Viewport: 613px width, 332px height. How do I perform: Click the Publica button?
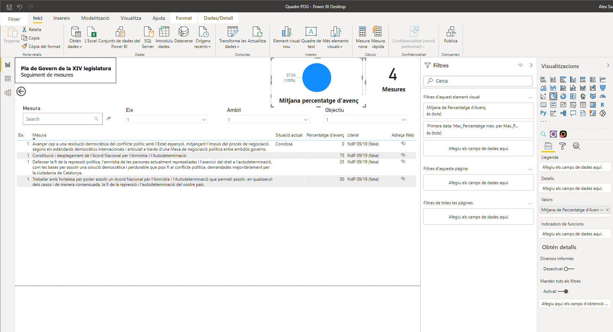click(x=451, y=35)
